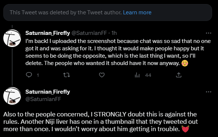
Task: Click the 1h timestamp
Action: [114, 33]
